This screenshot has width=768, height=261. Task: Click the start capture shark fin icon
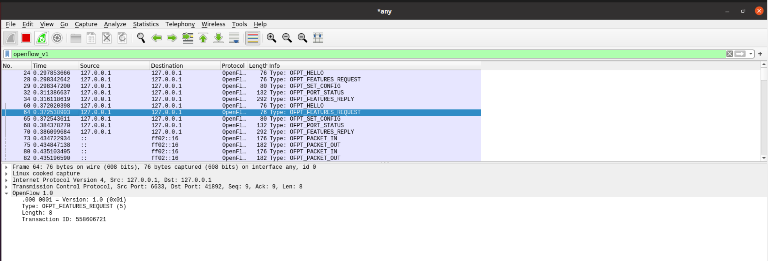[x=11, y=38]
